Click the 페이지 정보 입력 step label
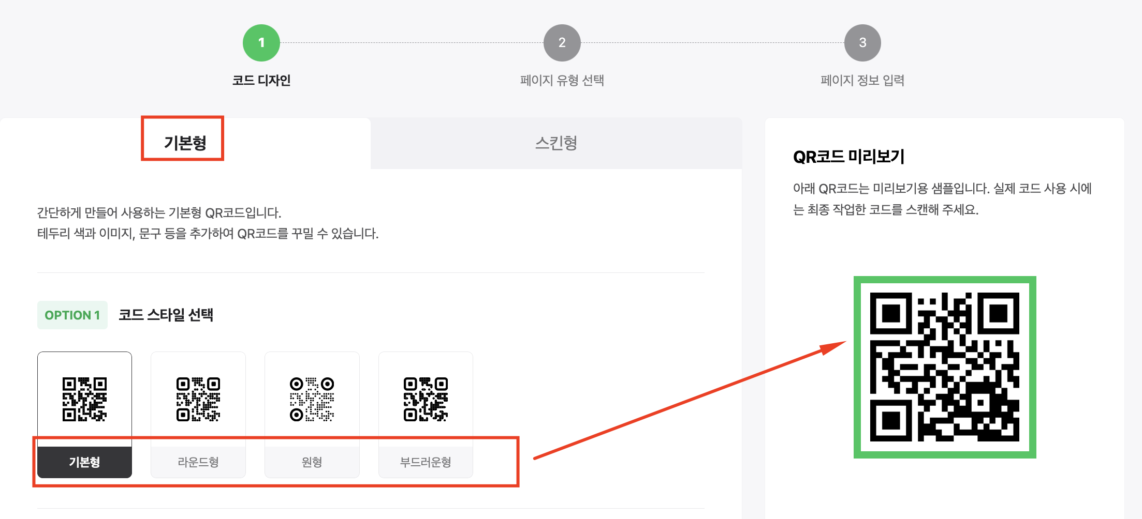Image resolution: width=1142 pixels, height=519 pixels. [x=862, y=81]
